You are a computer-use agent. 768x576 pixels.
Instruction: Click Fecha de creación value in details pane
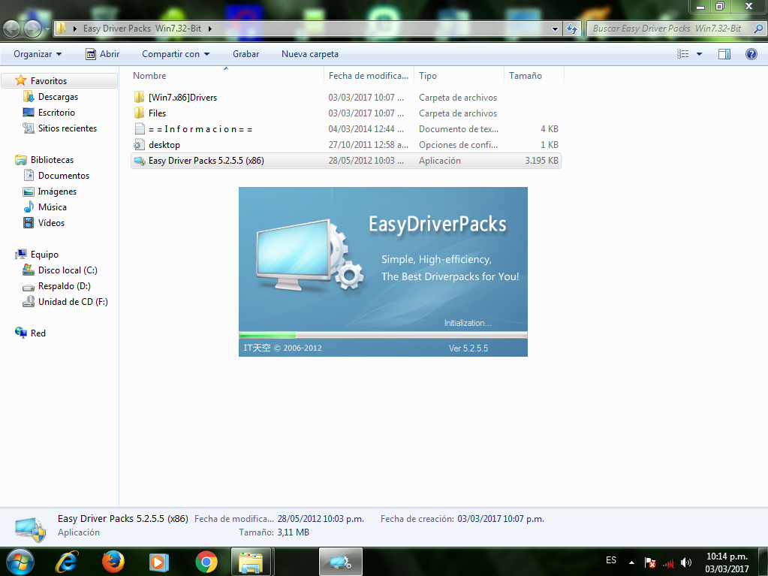[501, 519]
